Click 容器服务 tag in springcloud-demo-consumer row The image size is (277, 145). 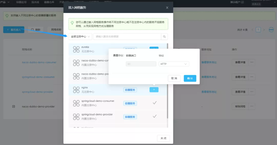tap(130, 103)
